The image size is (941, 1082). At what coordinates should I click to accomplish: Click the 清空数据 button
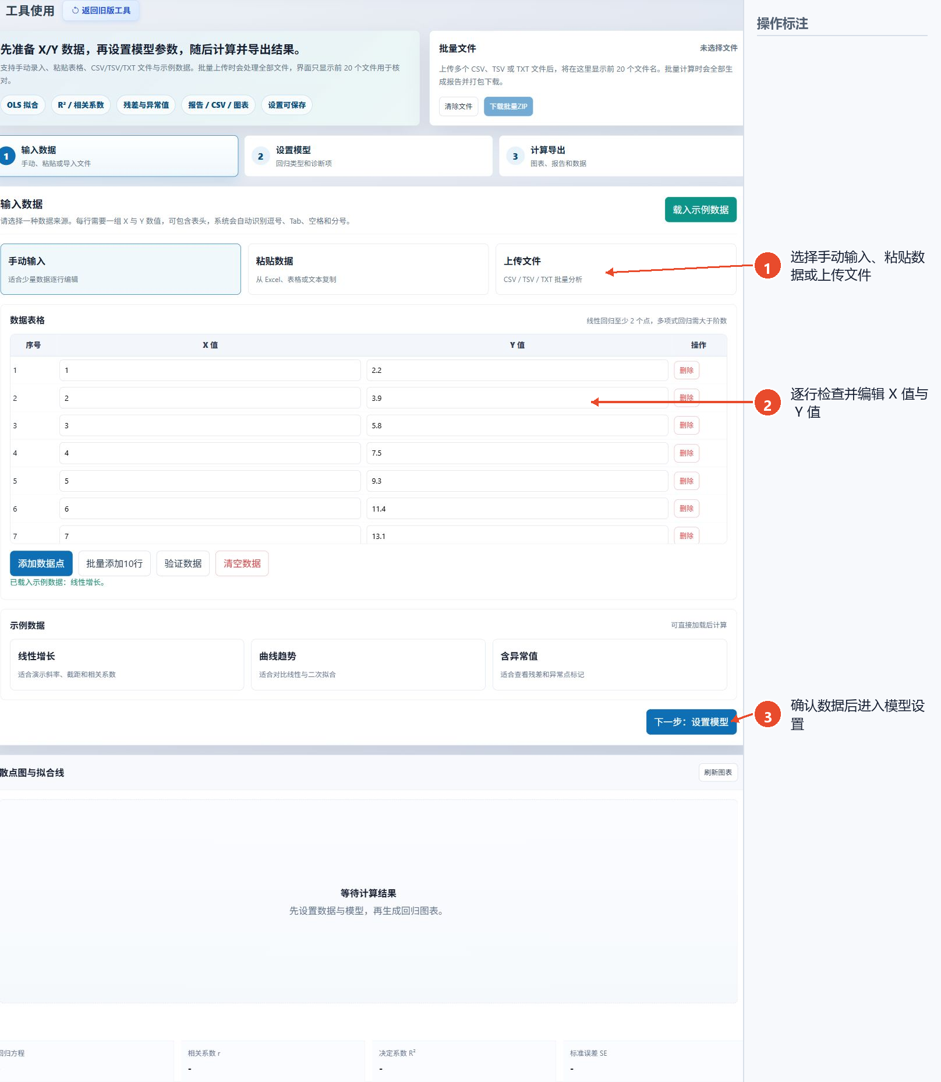pos(242,563)
